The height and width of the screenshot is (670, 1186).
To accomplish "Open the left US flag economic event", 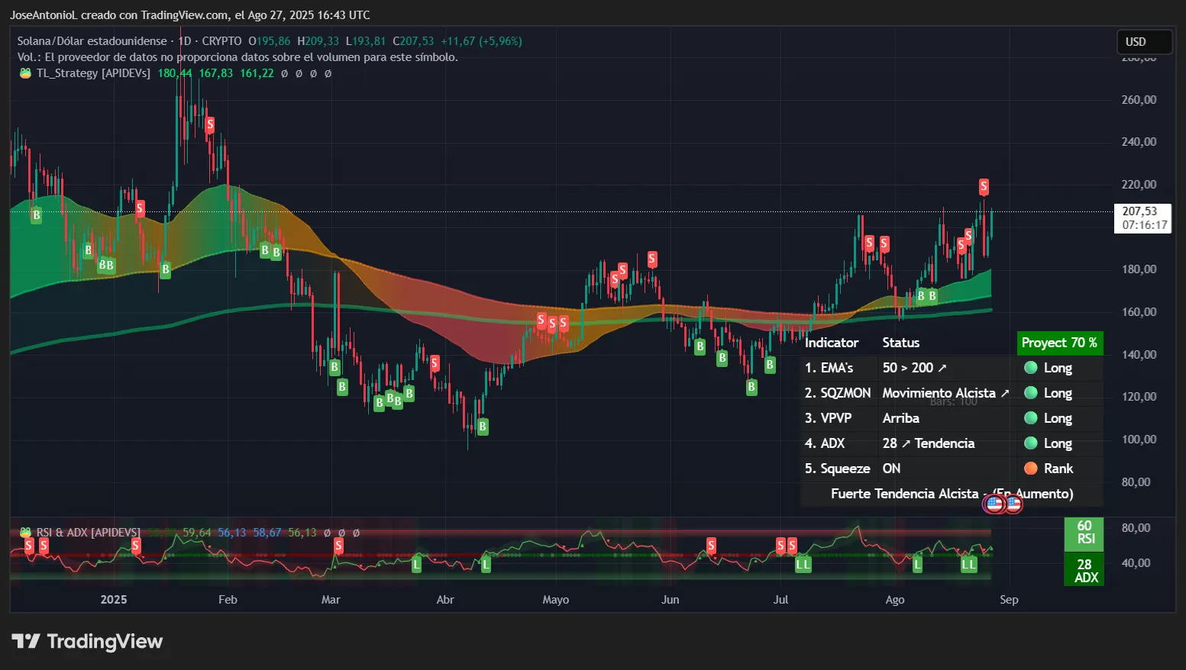I will (994, 504).
